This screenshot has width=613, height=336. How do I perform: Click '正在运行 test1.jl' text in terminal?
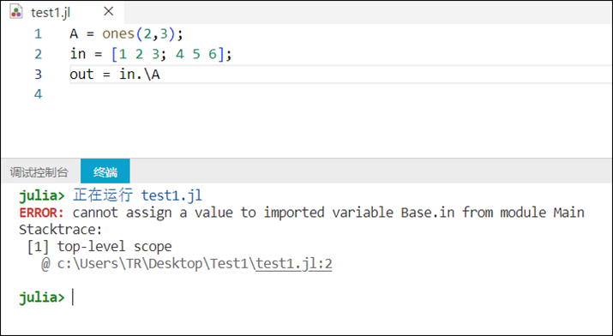tap(138, 195)
